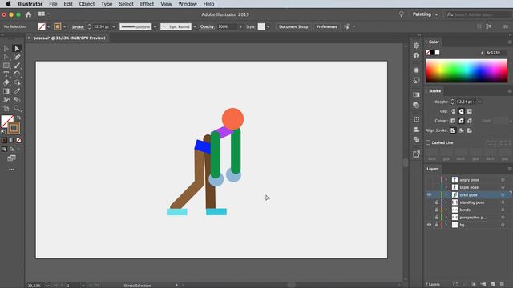The image size is (513, 288).
Task: Open the Window menu
Action: pos(188,4)
